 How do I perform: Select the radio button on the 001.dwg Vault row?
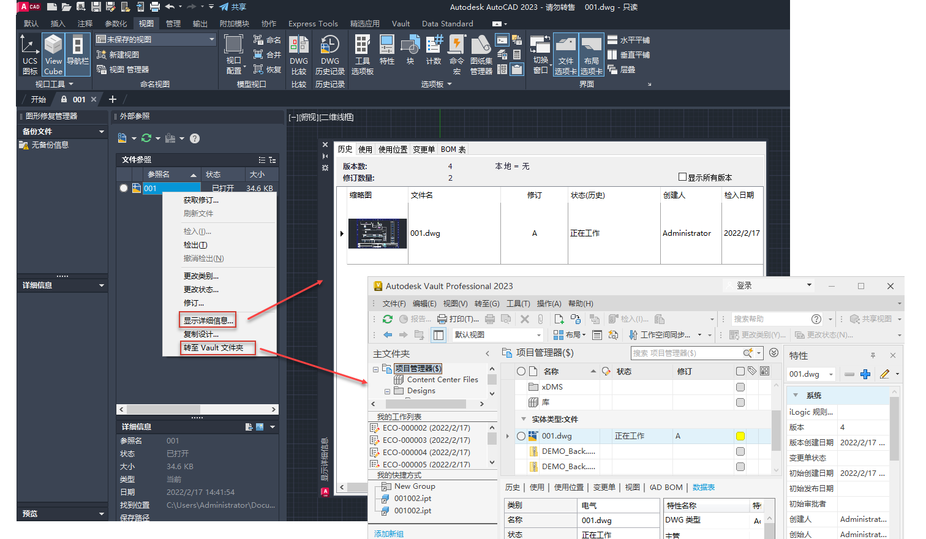click(x=521, y=436)
